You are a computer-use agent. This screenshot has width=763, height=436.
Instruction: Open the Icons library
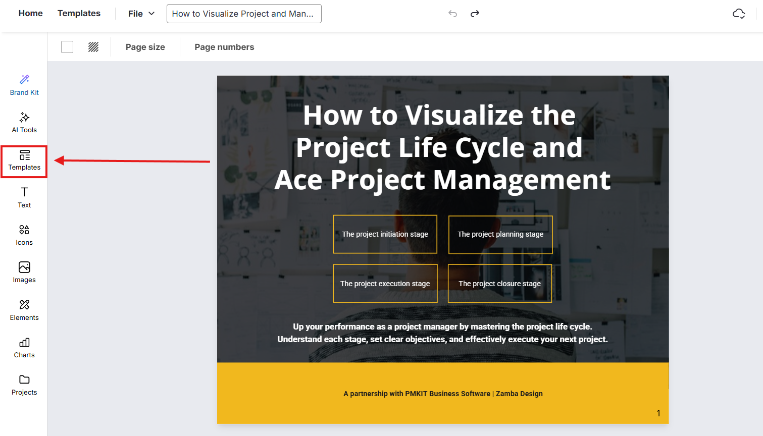[24, 235]
